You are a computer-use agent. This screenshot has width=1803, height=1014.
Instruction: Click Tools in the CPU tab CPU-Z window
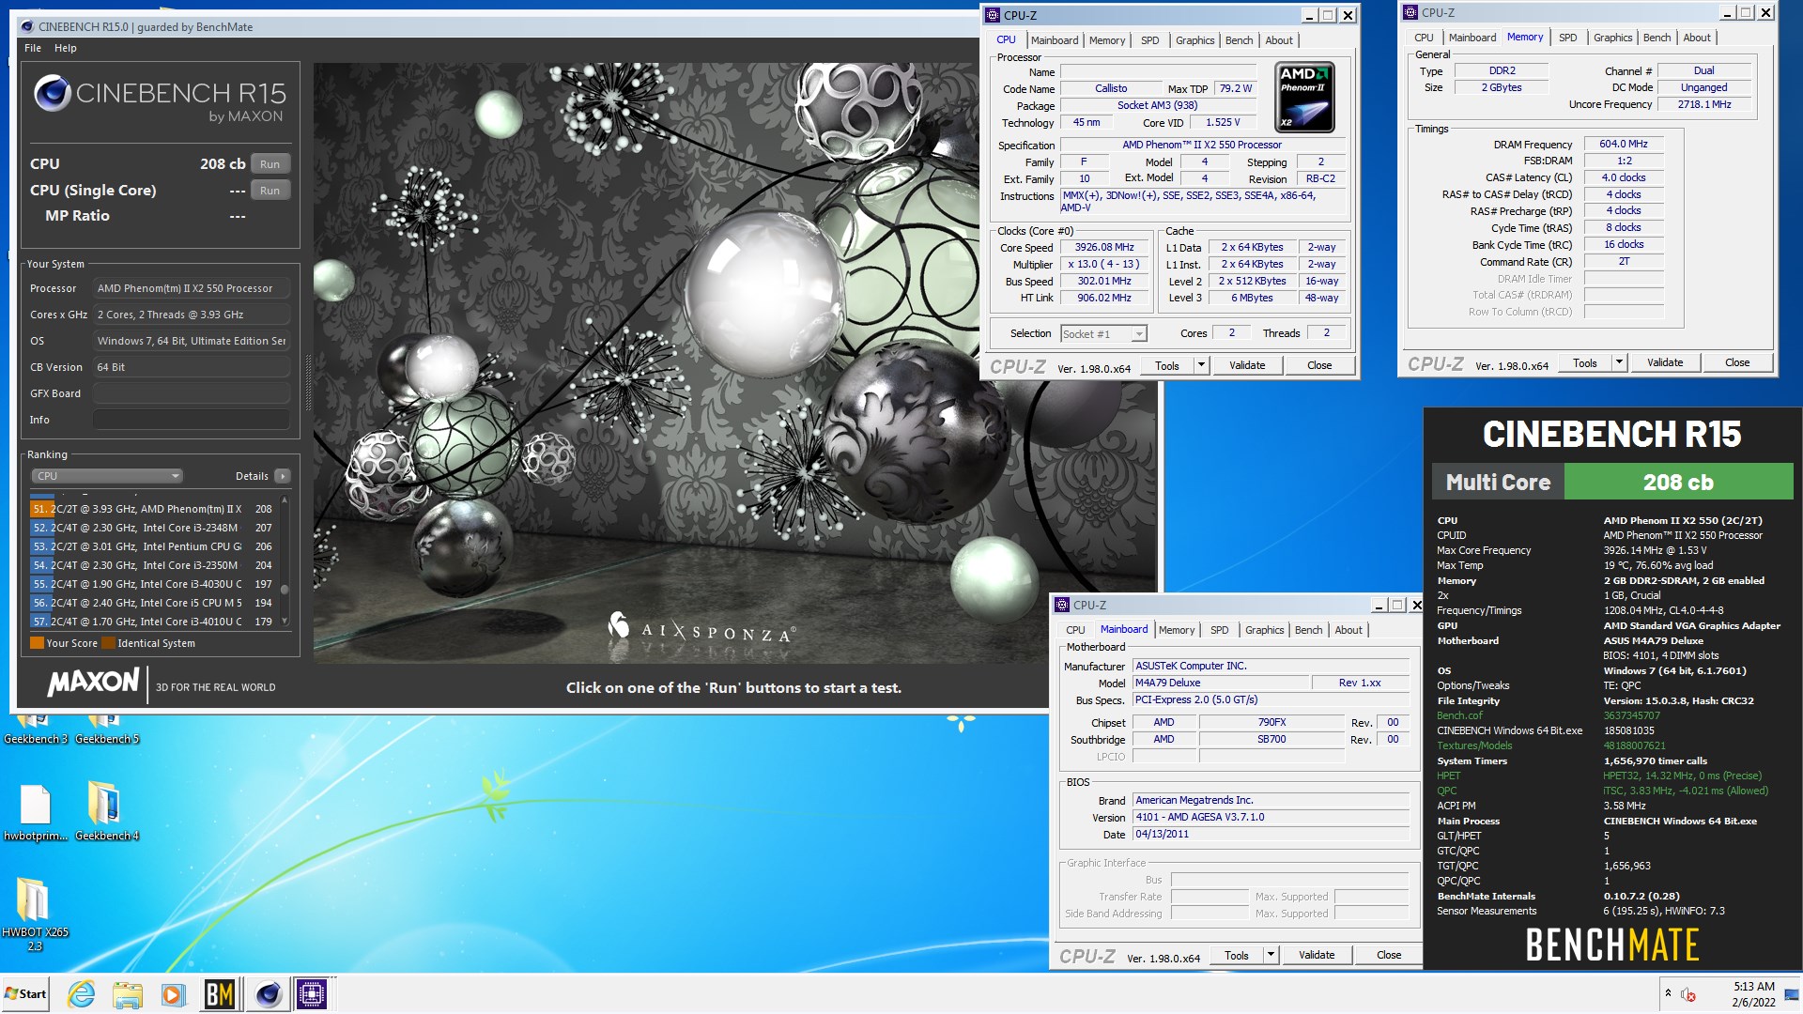(x=1167, y=365)
